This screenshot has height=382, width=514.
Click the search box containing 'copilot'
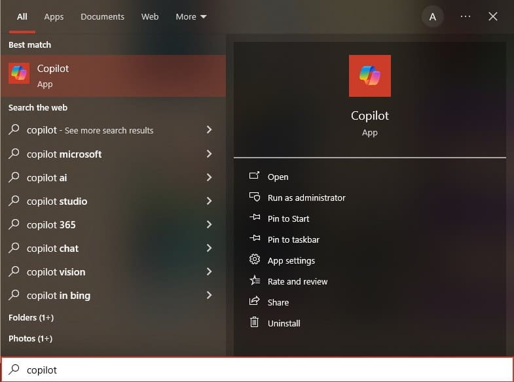[262, 370]
